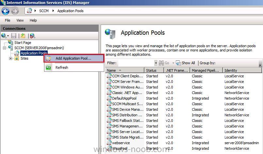263x154 pixels.
Task: Select the SMS Managemen... row
Action: click(x=184, y=126)
